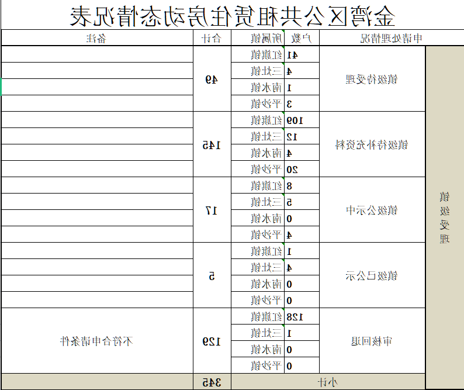Select the 备注 column header
Image resolution: width=464 pixels, height=390 pixels.
click(97, 38)
